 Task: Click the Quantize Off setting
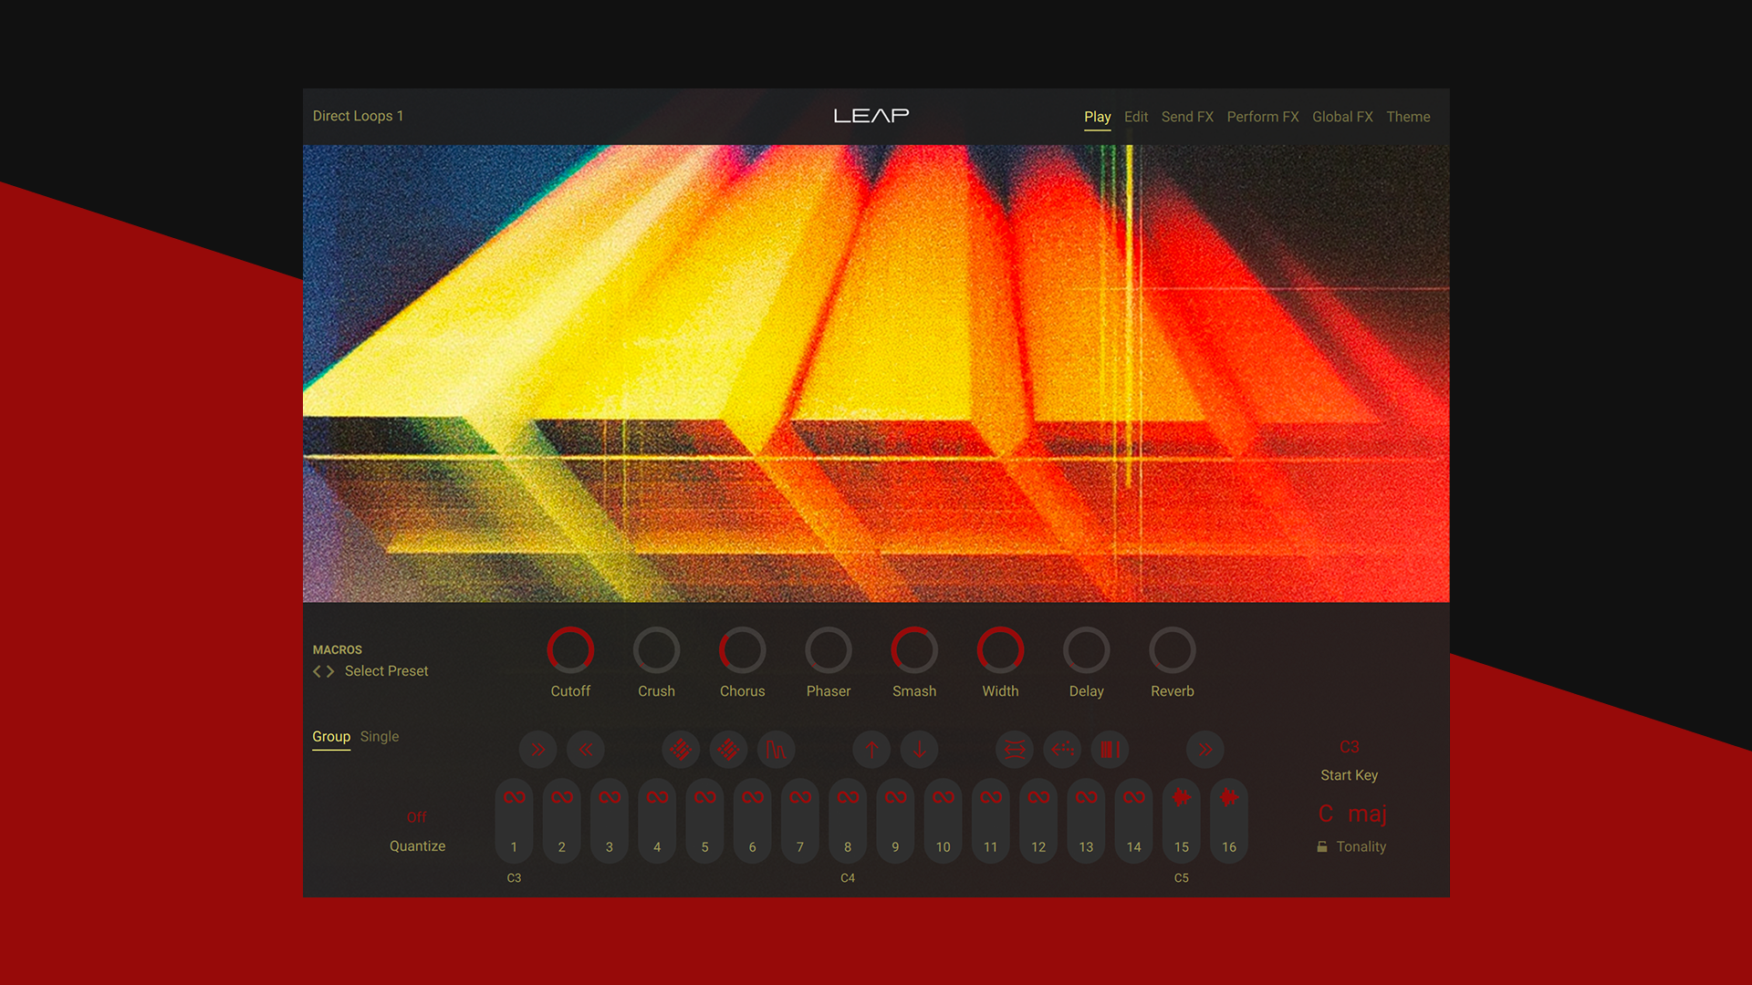click(417, 816)
